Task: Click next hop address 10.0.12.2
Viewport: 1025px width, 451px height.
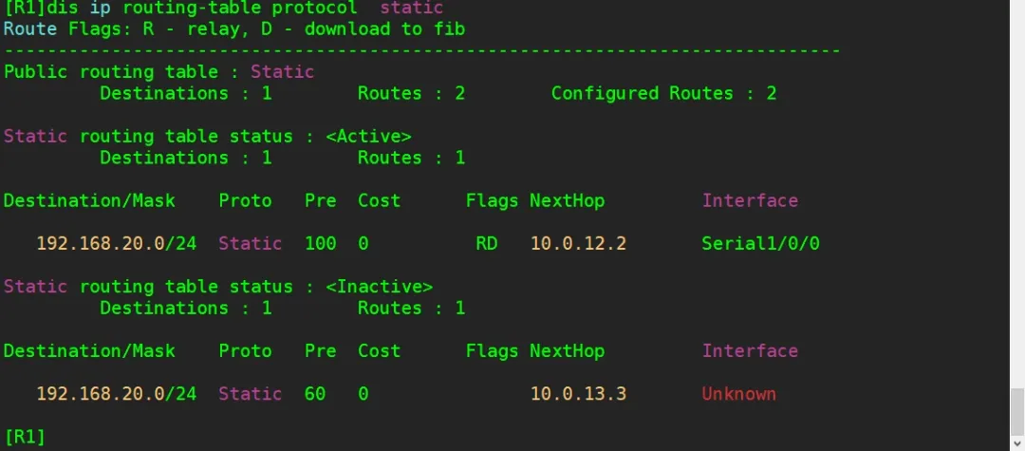Action: click(x=577, y=243)
